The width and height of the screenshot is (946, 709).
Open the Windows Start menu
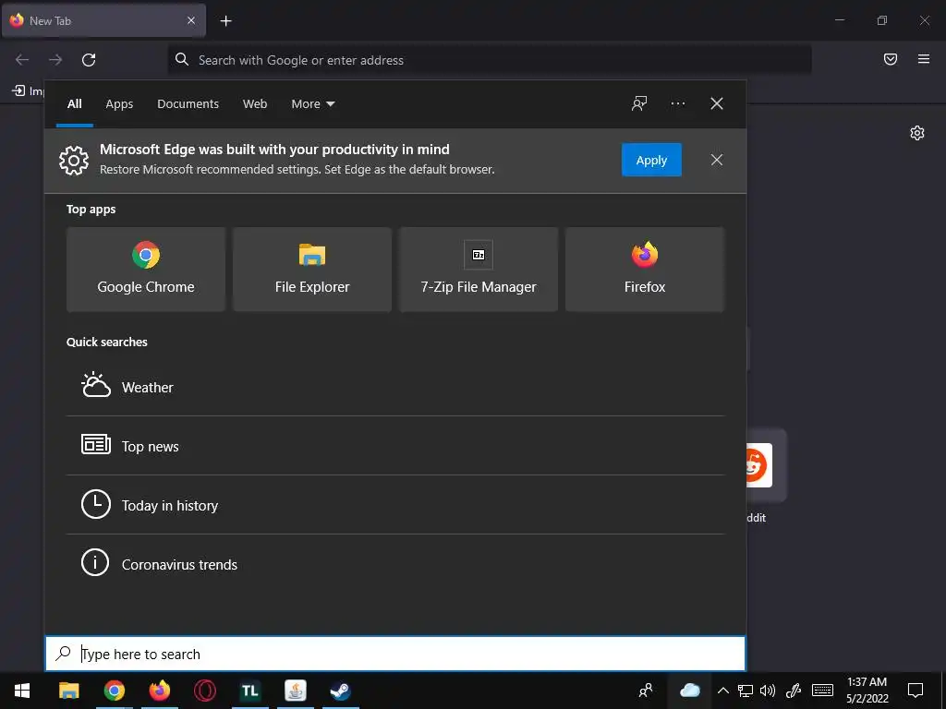coord(22,691)
